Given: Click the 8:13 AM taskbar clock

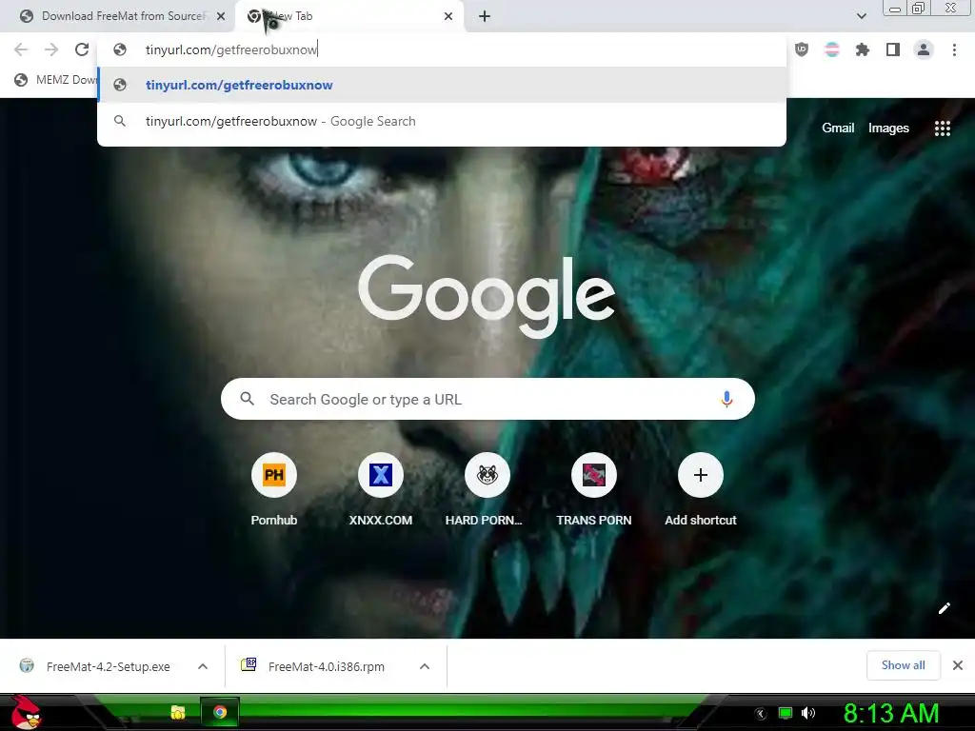Looking at the screenshot, I should (891, 713).
